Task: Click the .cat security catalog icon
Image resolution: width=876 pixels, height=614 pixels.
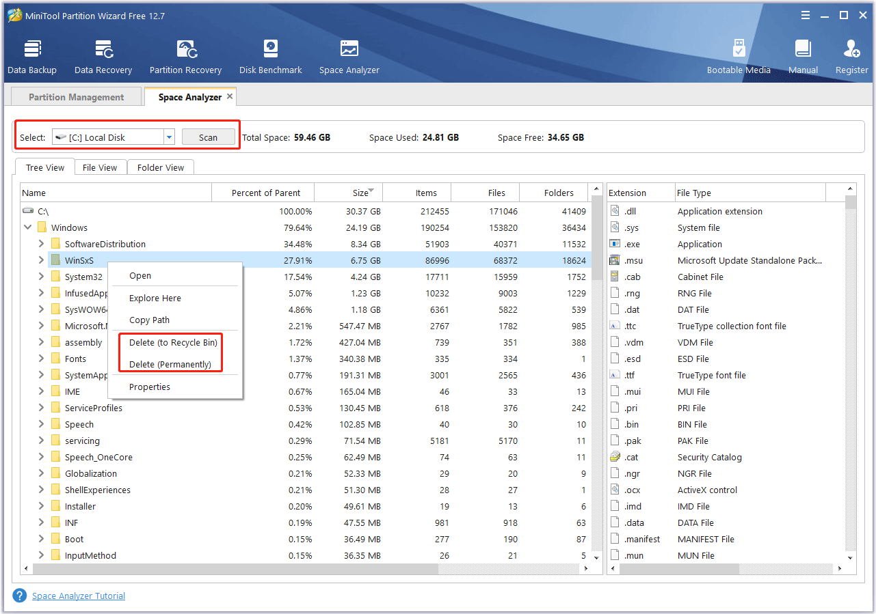Action: tap(615, 457)
